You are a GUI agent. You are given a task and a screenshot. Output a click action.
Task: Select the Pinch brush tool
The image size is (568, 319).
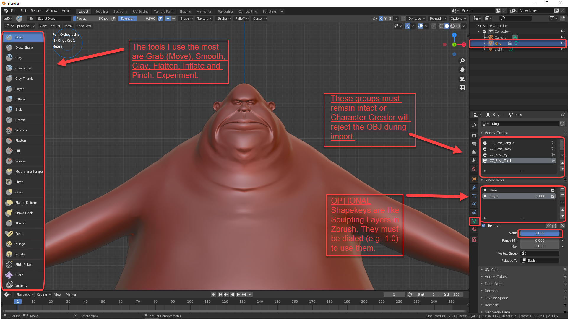click(24, 182)
